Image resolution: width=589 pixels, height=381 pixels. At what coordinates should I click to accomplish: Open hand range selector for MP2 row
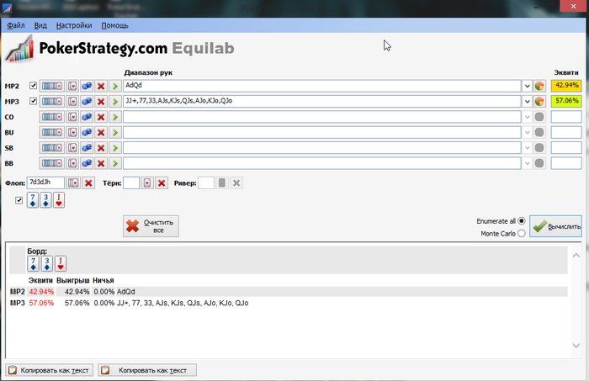[52, 86]
